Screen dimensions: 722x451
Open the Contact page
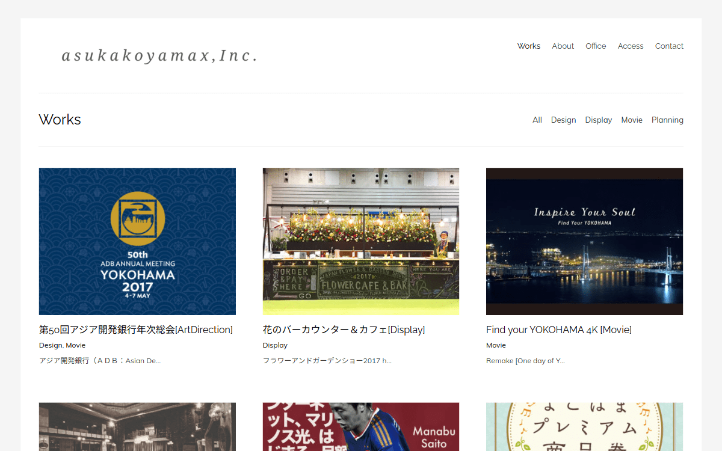(x=669, y=46)
